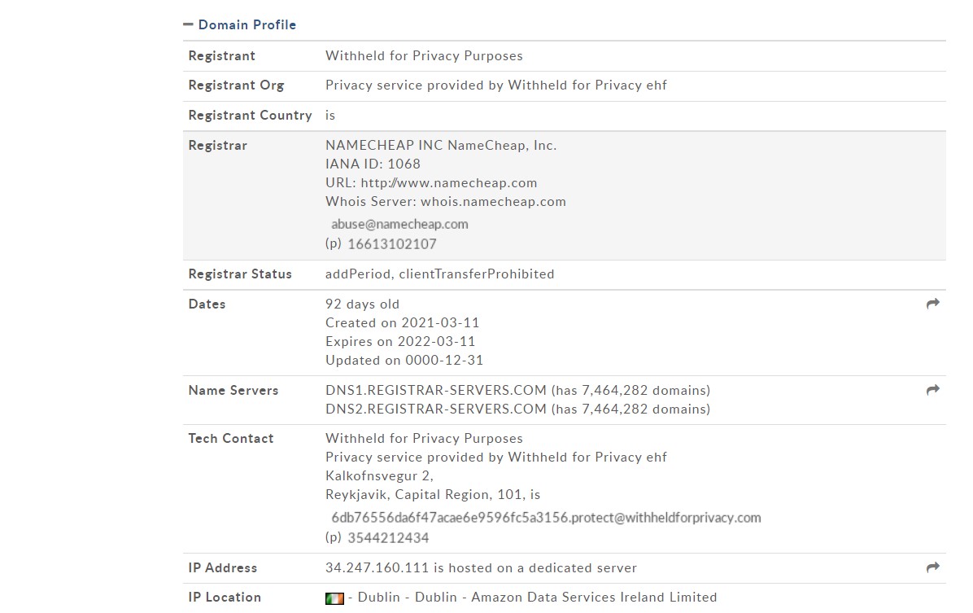Click the Created on 2021-03-11 date
Viewport: 973px width, 613px height.
pos(402,322)
